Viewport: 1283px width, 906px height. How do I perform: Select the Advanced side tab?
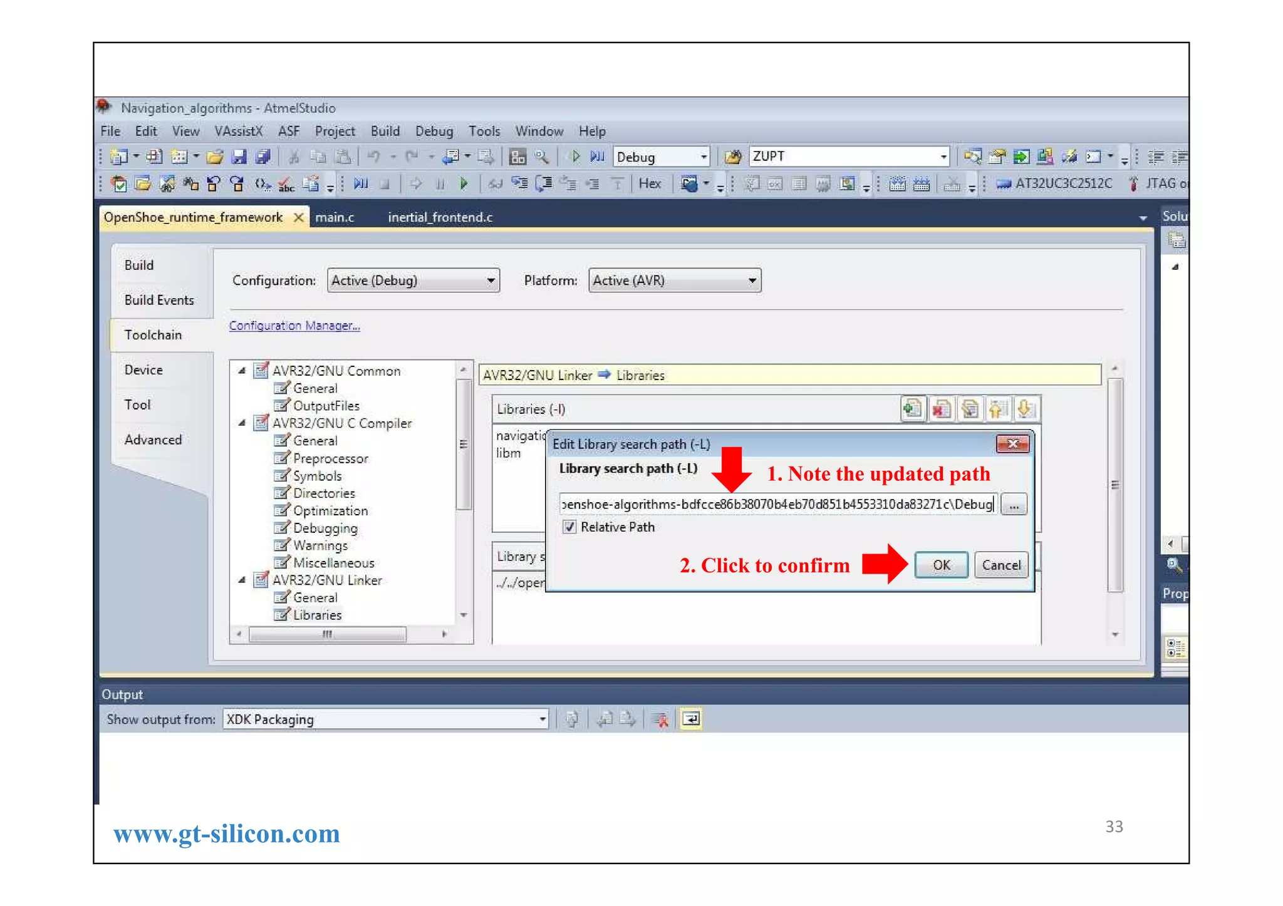153,440
